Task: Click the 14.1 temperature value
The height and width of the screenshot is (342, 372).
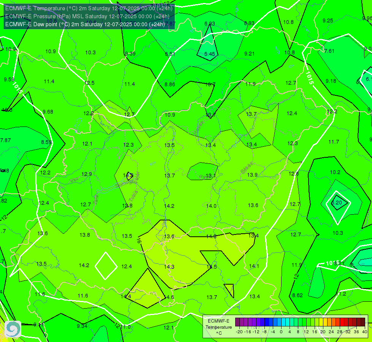Action: tap(254, 266)
